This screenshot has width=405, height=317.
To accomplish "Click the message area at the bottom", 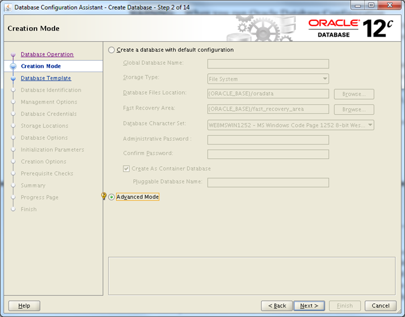I will click(251, 276).
